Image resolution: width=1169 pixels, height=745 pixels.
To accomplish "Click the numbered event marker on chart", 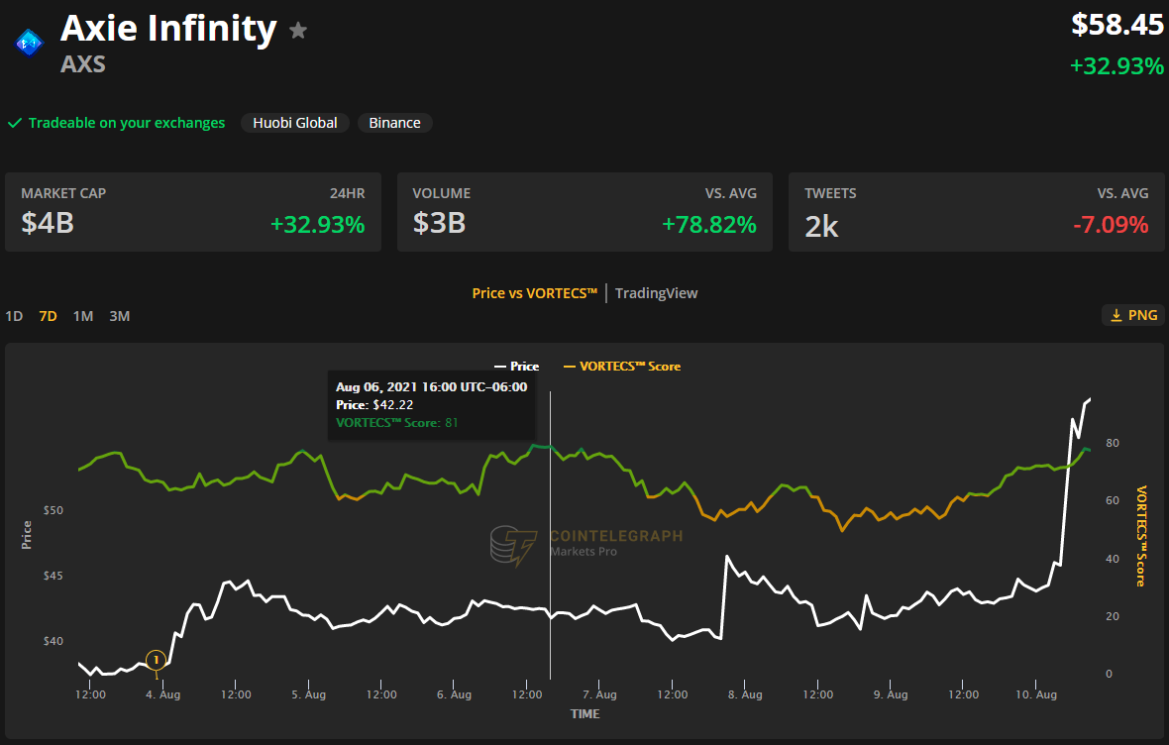I will click(x=156, y=660).
